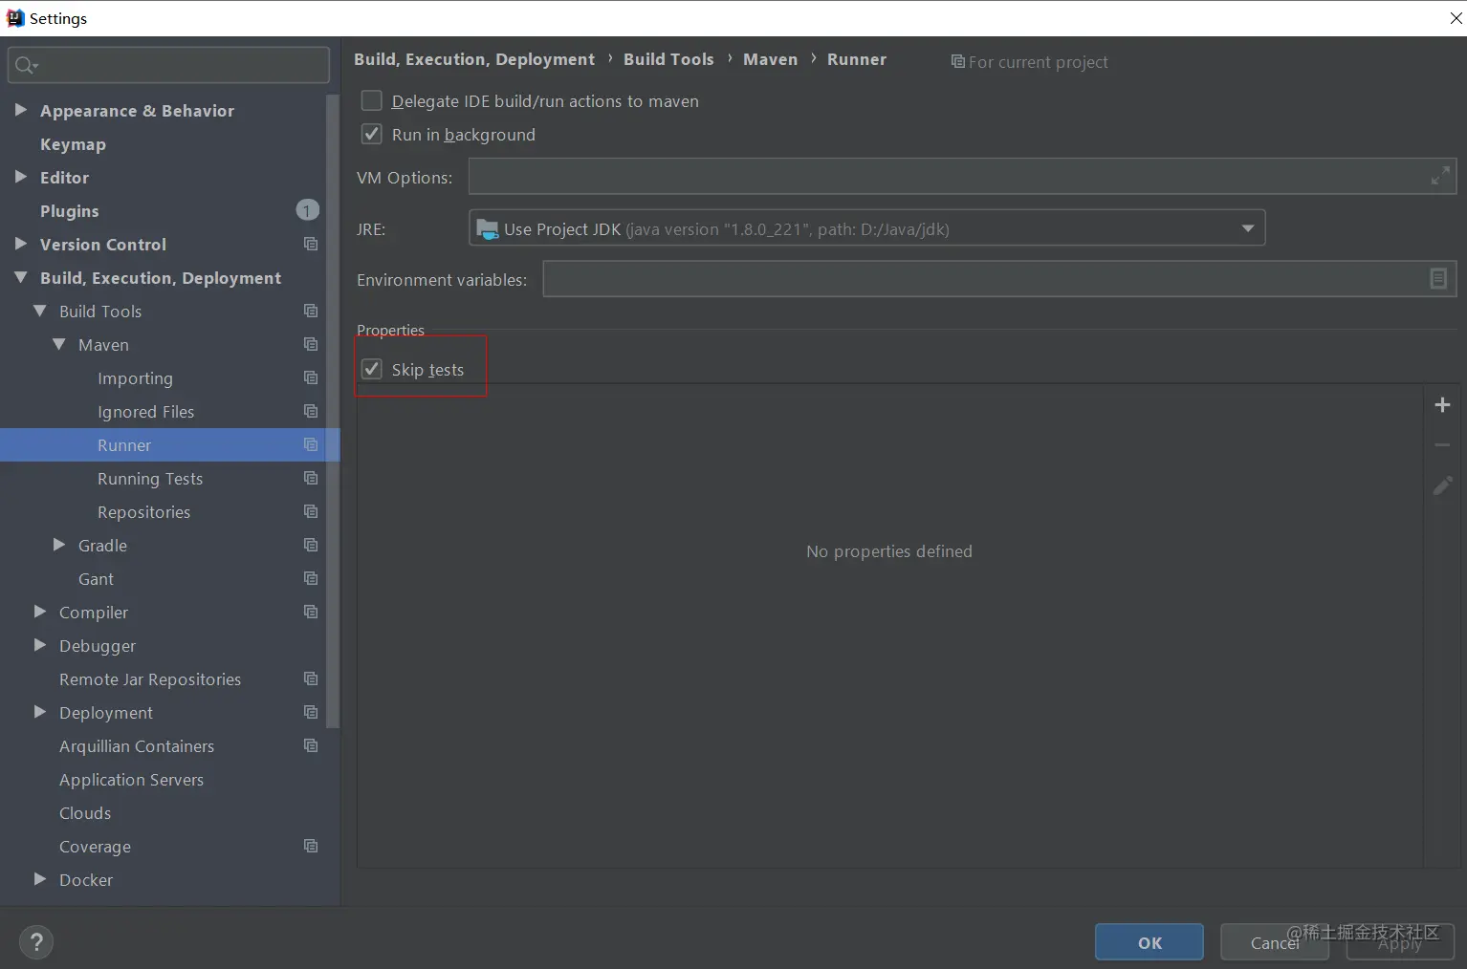The height and width of the screenshot is (969, 1467).
Task: Click project-level icon beside Maven
Action: (x=311, y=344)
